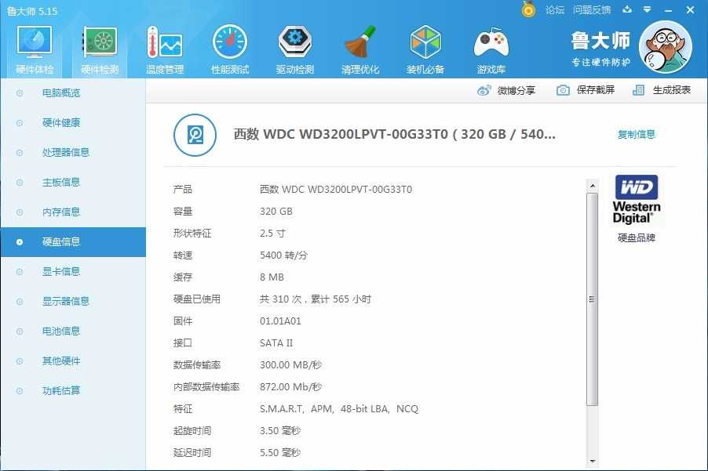This screenshot has height=471, width=708.
Task: Open the 游戏库 game library section
Action: pyautogui.click(x=491, y=49)
